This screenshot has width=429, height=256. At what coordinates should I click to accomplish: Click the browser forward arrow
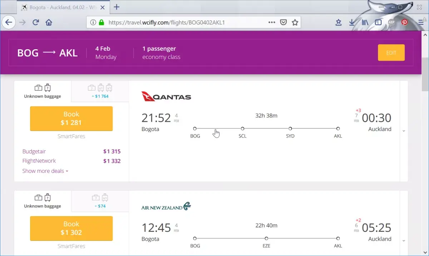pos(23,22)
